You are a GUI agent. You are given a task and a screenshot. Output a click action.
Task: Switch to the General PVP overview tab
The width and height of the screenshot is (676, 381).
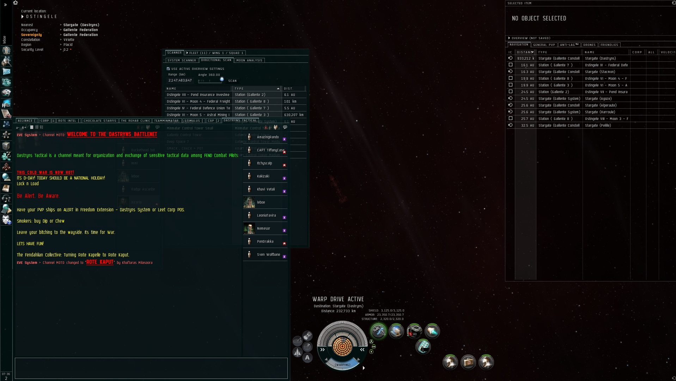tap(544, 45)
